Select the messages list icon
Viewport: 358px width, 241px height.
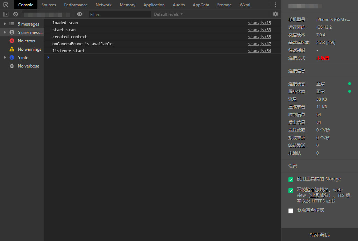tap(12, 24)
